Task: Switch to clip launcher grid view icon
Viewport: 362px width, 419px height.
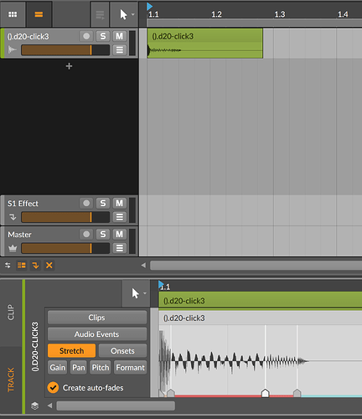Action: pos(13,14)
